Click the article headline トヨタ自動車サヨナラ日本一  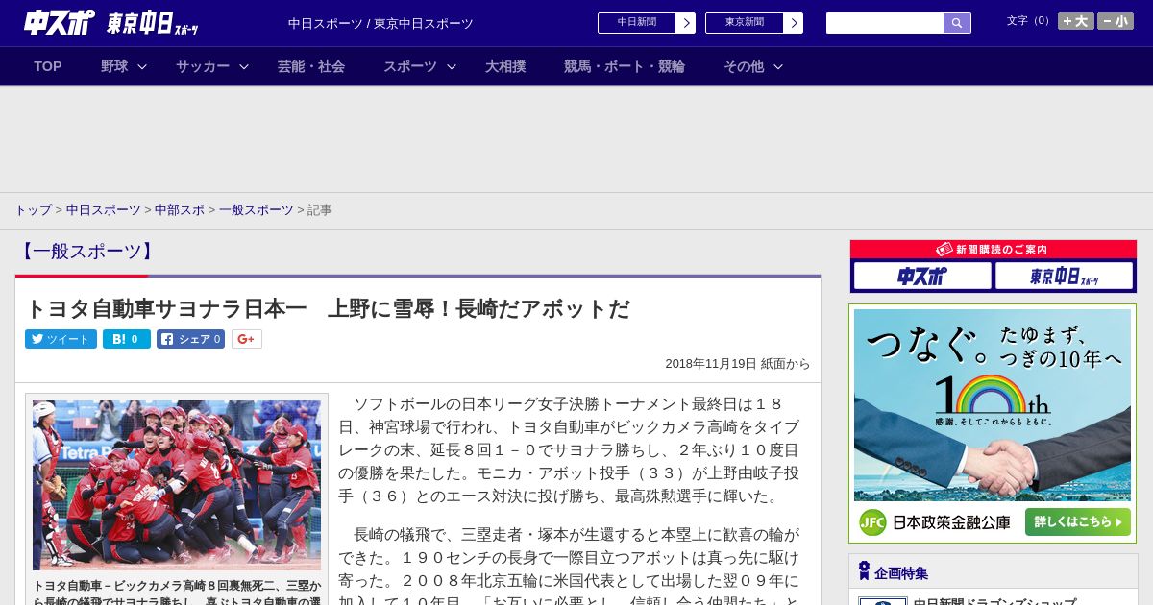pyautogui.click(x=328, y=308)
